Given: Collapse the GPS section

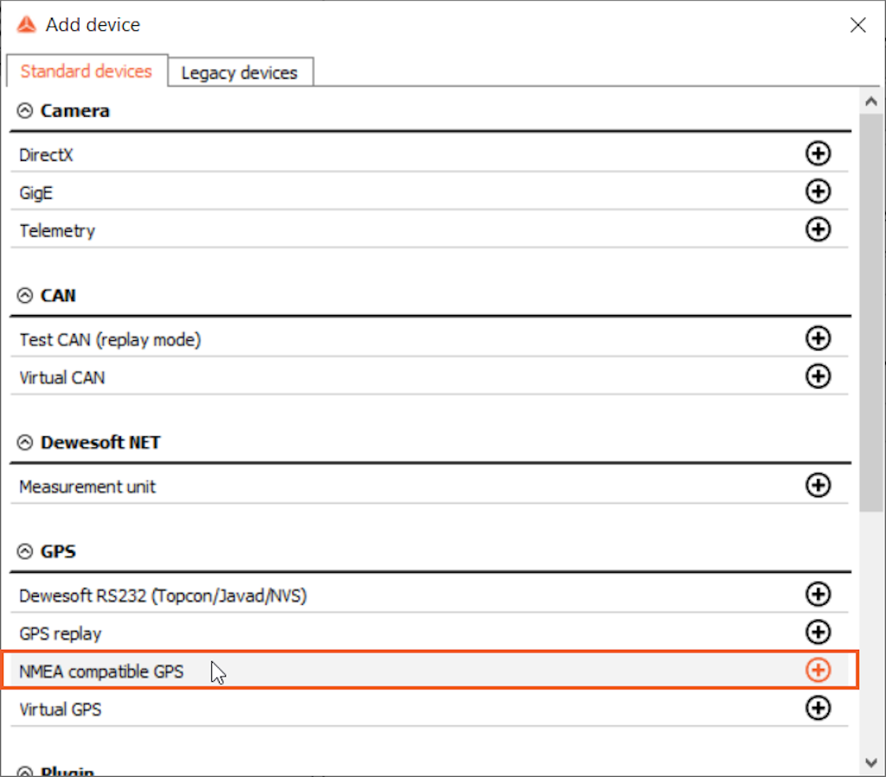Looking at the screenshot, I should pos(25,551).
